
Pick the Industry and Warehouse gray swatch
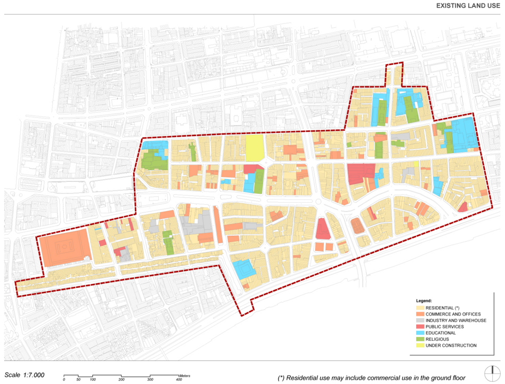click(x=419, y=321)
